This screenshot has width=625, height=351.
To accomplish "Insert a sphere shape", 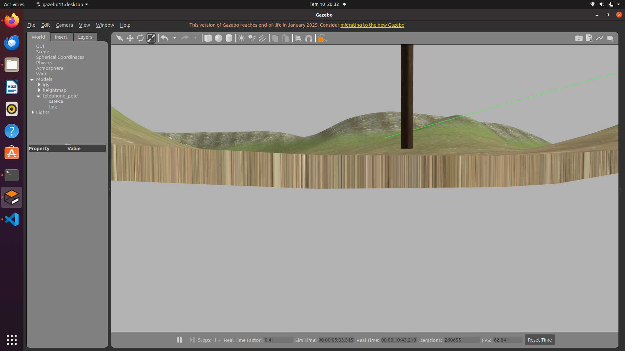I will [218, 38].
